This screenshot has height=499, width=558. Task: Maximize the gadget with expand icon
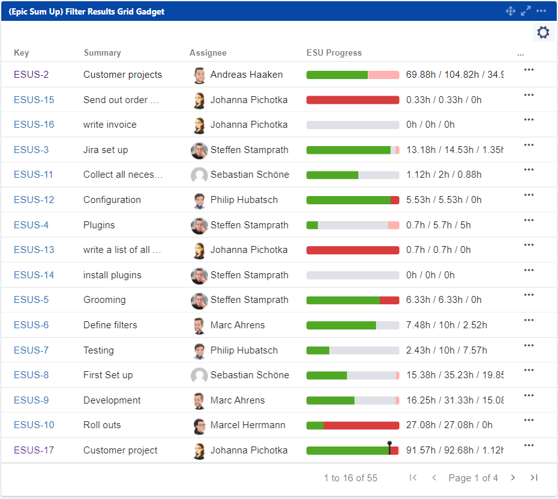tap(526, 11)
